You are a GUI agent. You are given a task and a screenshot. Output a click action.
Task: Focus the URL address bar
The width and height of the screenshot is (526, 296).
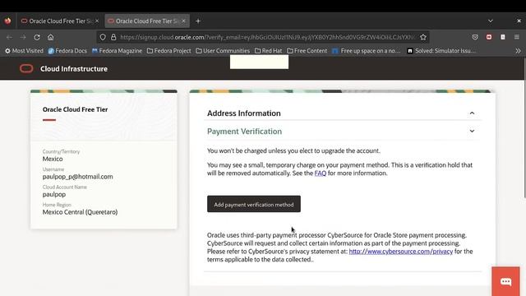(267, 37)
